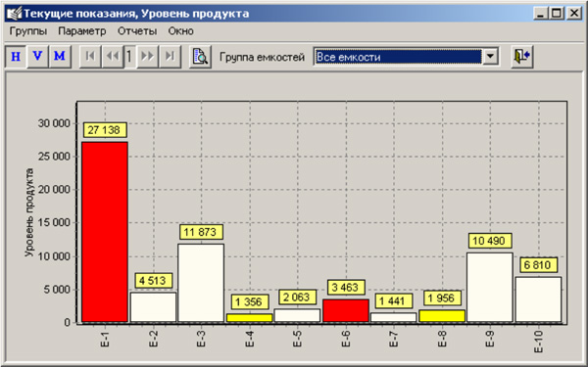Click the 1 356 value label
This screenshot has height=367, width=588.
(250, 301)
